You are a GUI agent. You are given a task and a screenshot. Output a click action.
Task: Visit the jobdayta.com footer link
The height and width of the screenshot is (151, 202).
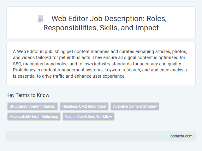click(x=181, y=136)
